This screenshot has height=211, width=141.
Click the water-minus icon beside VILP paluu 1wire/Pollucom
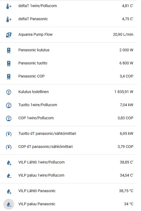9,176
